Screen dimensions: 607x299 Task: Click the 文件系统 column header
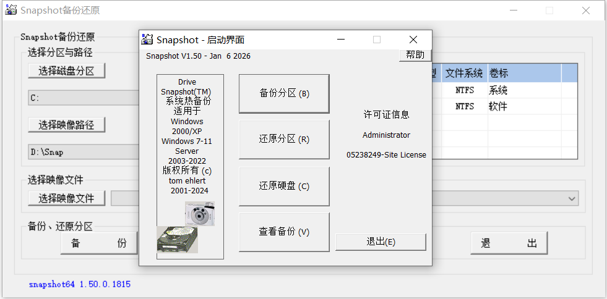(x=464, y=73)
